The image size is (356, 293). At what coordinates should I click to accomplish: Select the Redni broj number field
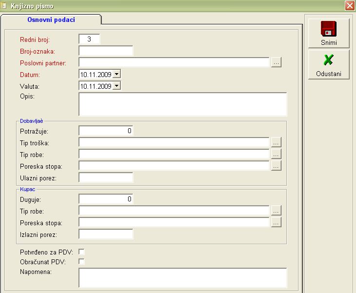89,39
